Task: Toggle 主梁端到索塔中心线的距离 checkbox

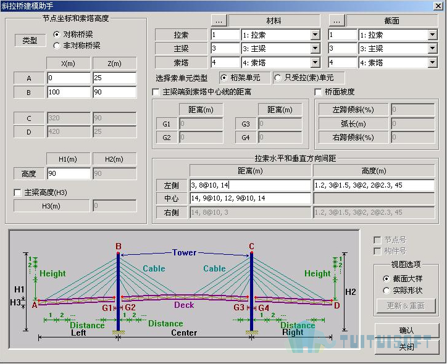Action: (x=156, y=92)
